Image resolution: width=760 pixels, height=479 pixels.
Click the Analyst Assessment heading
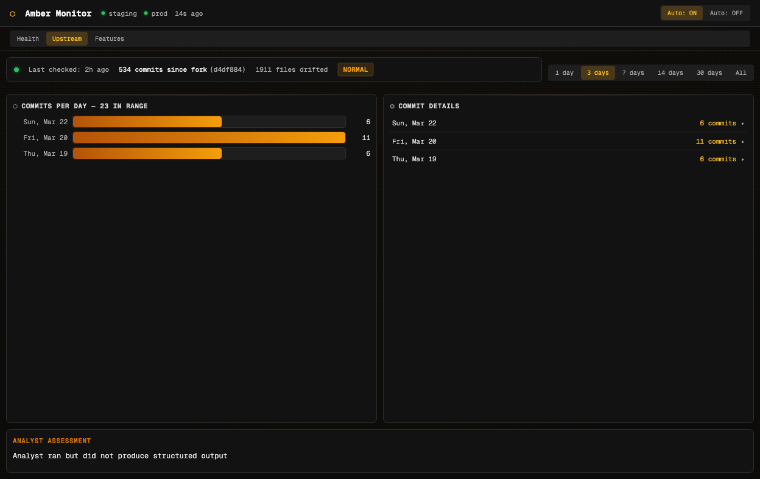click(52, 441)
